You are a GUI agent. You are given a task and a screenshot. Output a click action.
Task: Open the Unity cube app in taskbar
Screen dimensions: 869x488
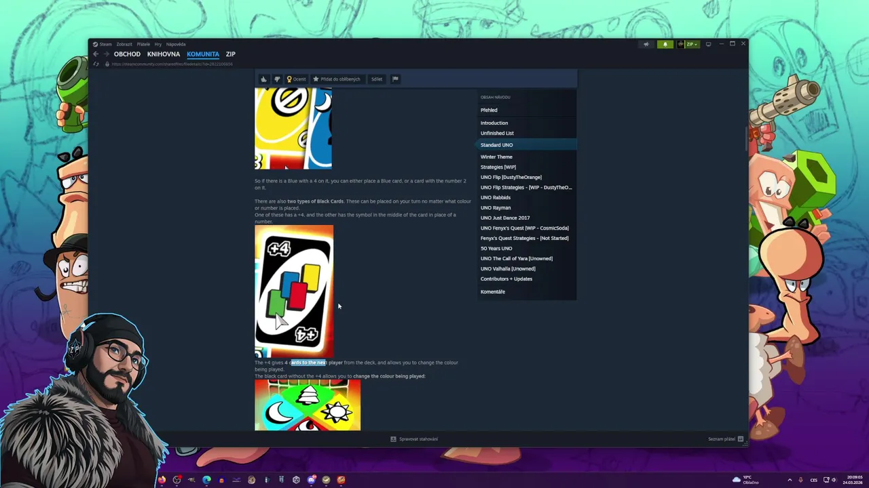point(296,480)
